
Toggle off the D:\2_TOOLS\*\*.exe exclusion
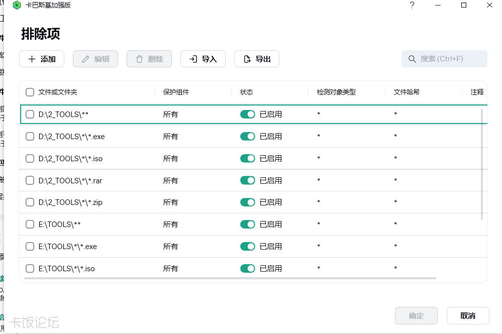click(247, 136)
